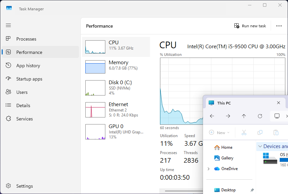Open the Performance page
Image resolution: width=288 pixels, height=194 pixels.
[x=40, y=52]
